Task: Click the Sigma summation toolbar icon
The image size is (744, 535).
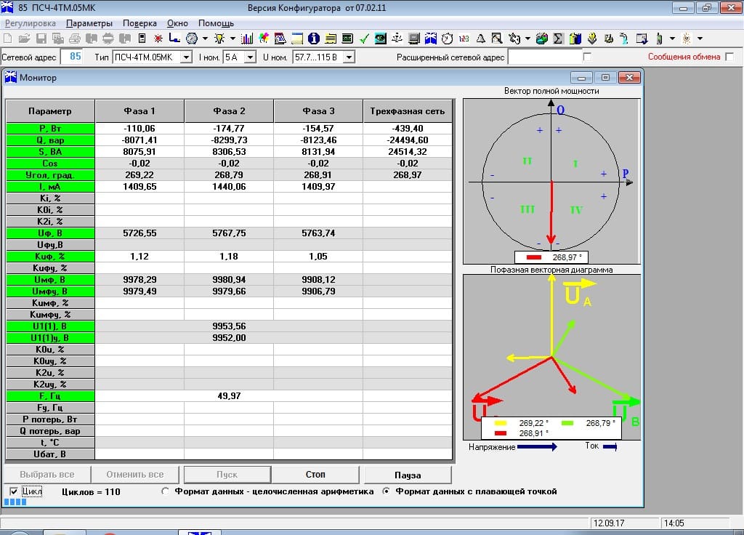Action: coord(558,38)
